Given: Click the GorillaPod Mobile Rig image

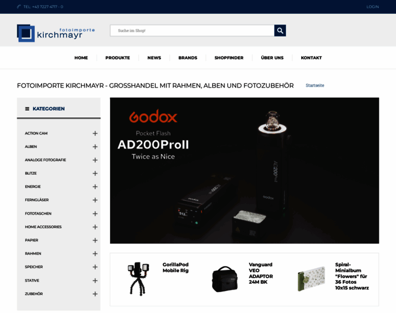Looking at the screenshot, I should pyautogui.click(x=138, y=279).
